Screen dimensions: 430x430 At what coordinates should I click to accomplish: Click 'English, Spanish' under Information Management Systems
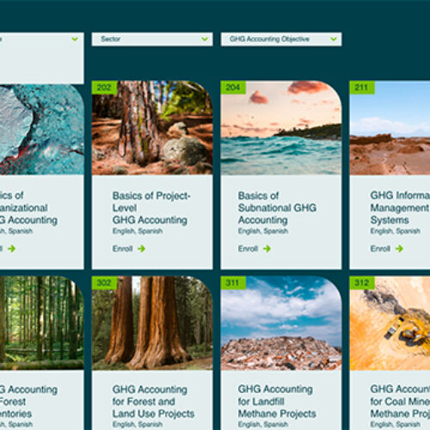[396, 231]
